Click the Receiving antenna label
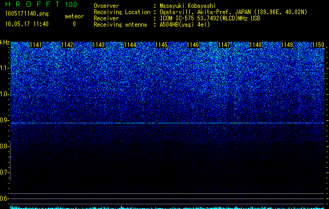Viewport: 329px width, 209px height. 120,25
